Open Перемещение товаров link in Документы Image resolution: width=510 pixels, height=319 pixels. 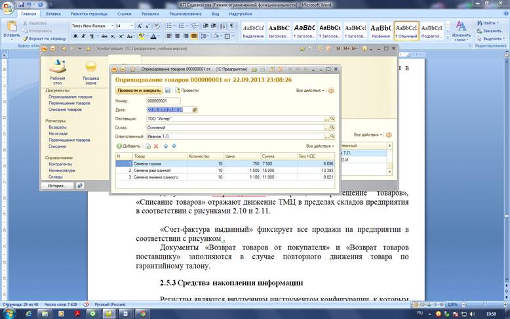click(x=69, y=103)
